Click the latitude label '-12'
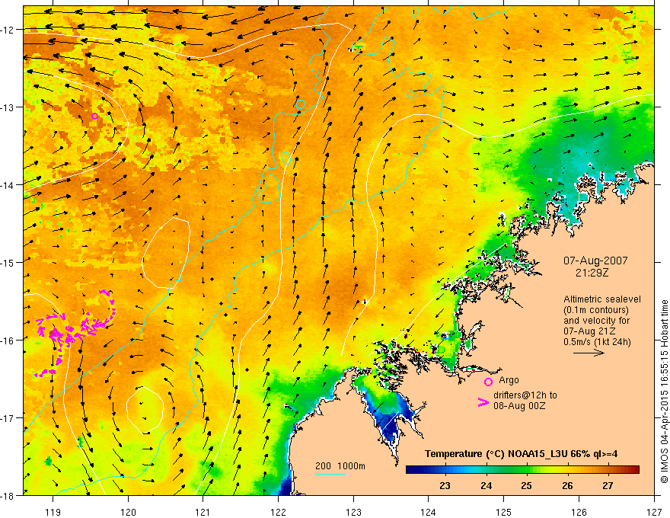This screenshot has width=670, height=518. tap(8, 30)
